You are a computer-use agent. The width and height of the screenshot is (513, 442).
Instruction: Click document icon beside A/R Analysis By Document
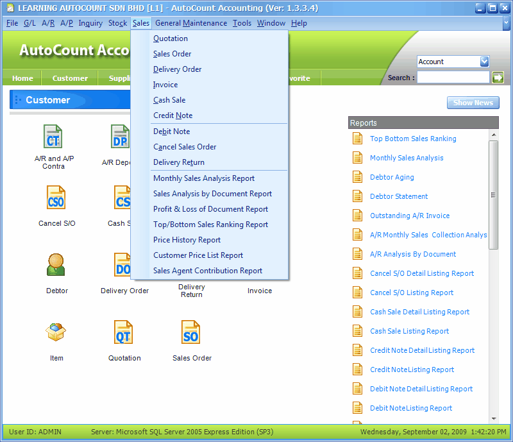[x=357, y=254]
